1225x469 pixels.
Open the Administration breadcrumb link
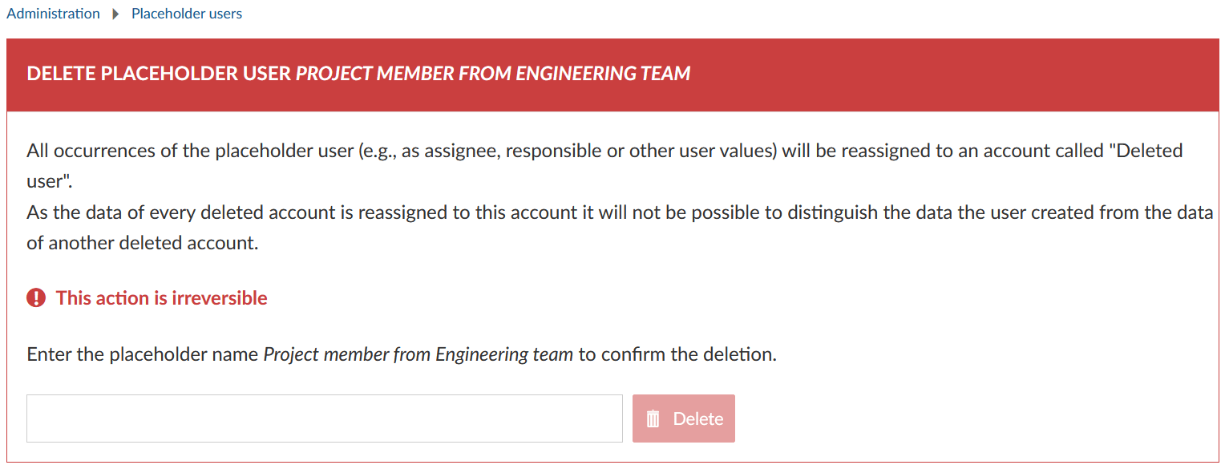pos(53,13)
